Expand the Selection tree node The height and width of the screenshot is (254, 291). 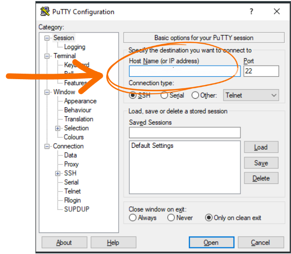coord(58,128)
